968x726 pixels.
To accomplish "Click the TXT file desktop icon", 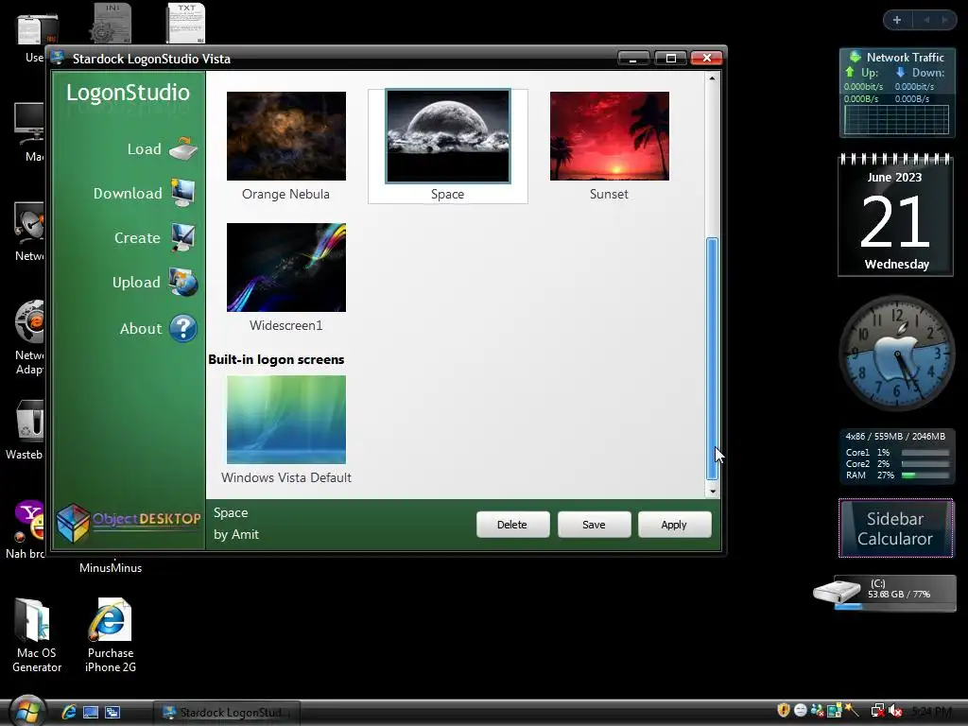I will [x=186, y=24].
